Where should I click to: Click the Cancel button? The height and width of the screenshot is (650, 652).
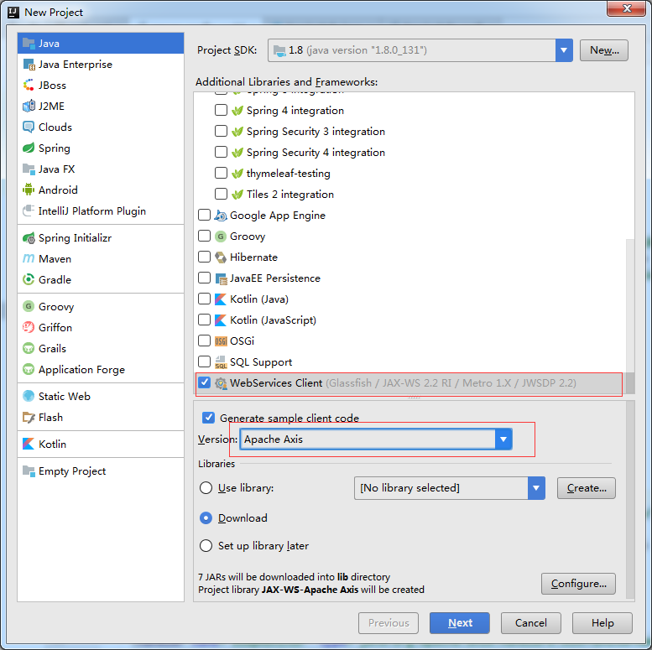click(x=530, y=622)
